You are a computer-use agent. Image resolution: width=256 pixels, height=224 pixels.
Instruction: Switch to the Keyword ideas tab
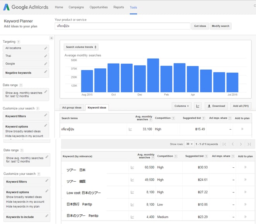97,108
